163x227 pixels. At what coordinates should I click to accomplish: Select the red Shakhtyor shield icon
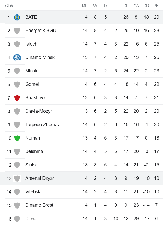(17, 98)
